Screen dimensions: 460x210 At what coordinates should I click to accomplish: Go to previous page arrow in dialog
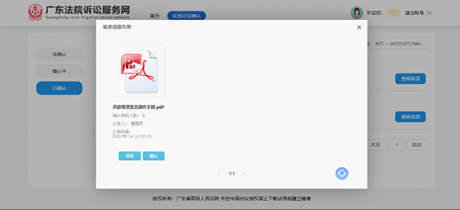point(219,174)
